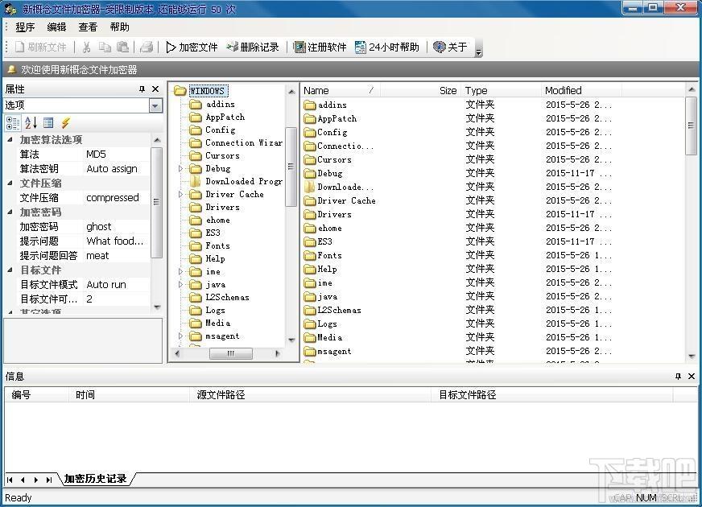Screen dimensions: 702x507
Task: Select the addins folder in file list
Action: 332,105
